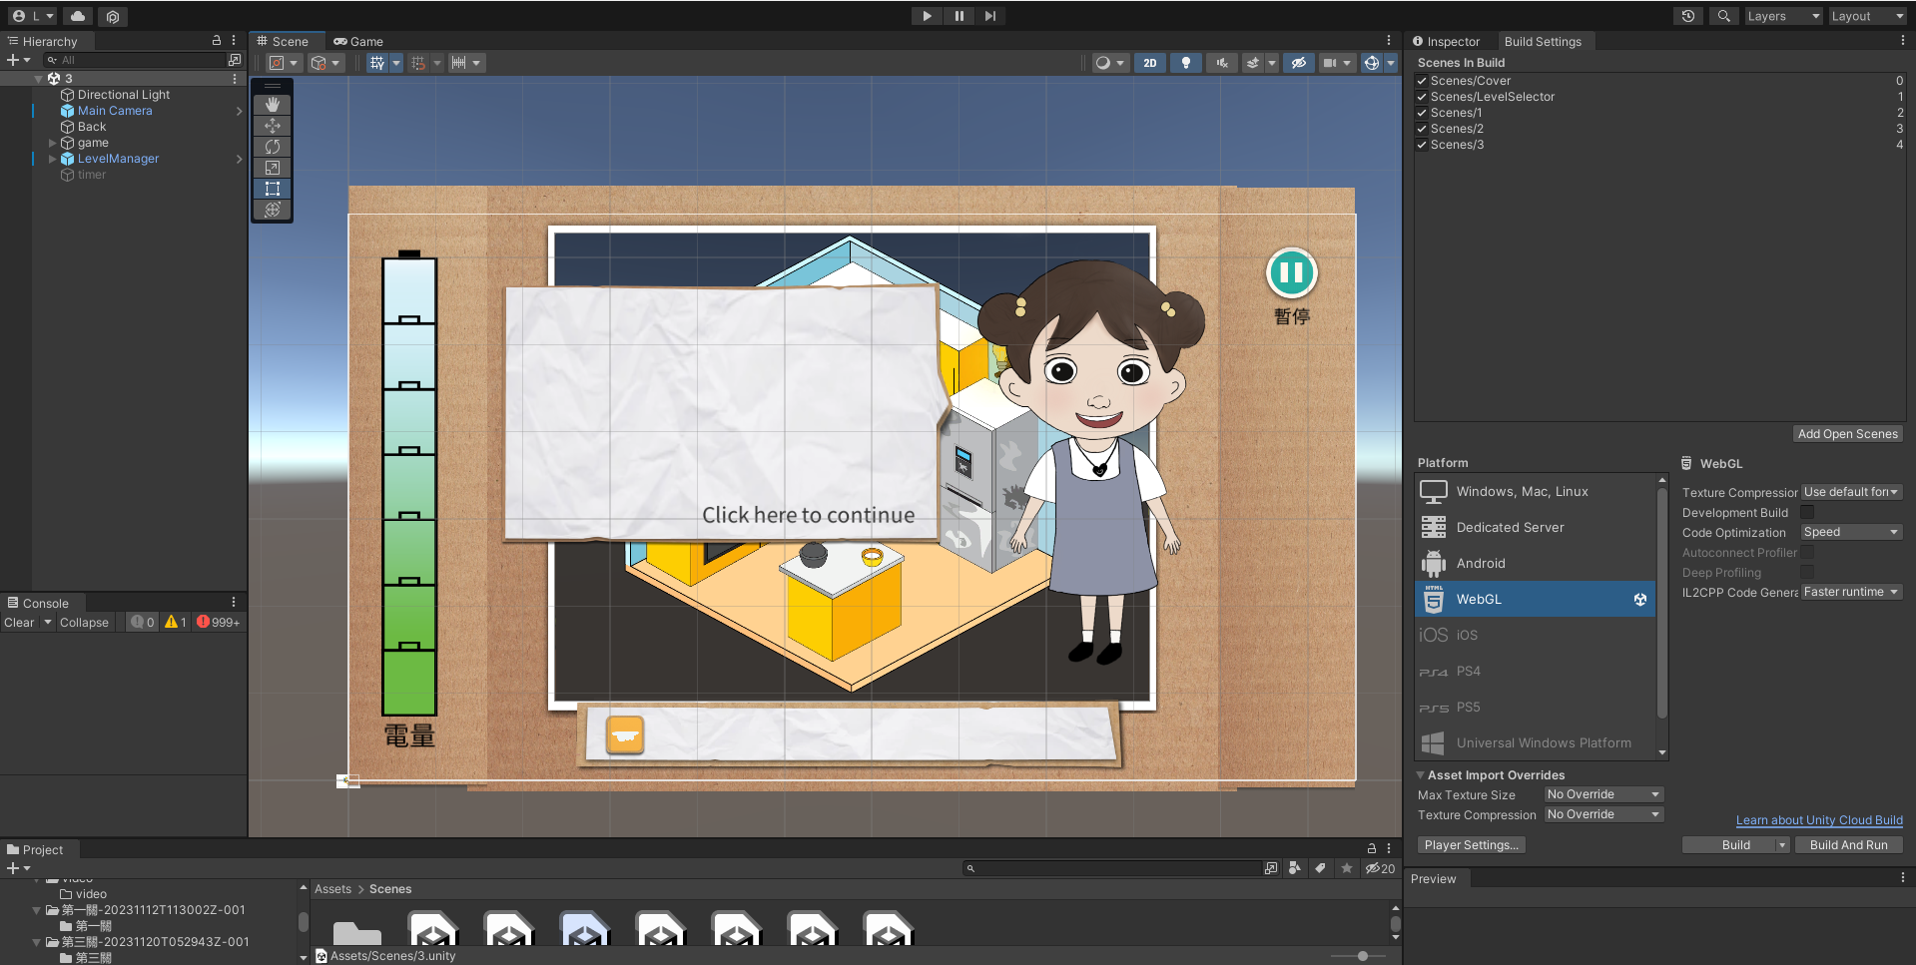Select Dedicated Server platform
1916x965 pixels.
pos(1536,527)
